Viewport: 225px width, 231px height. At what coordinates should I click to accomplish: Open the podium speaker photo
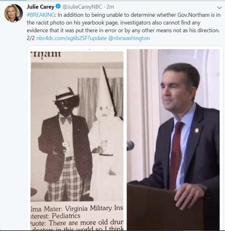pyautogui.click(x=173, y=140)
